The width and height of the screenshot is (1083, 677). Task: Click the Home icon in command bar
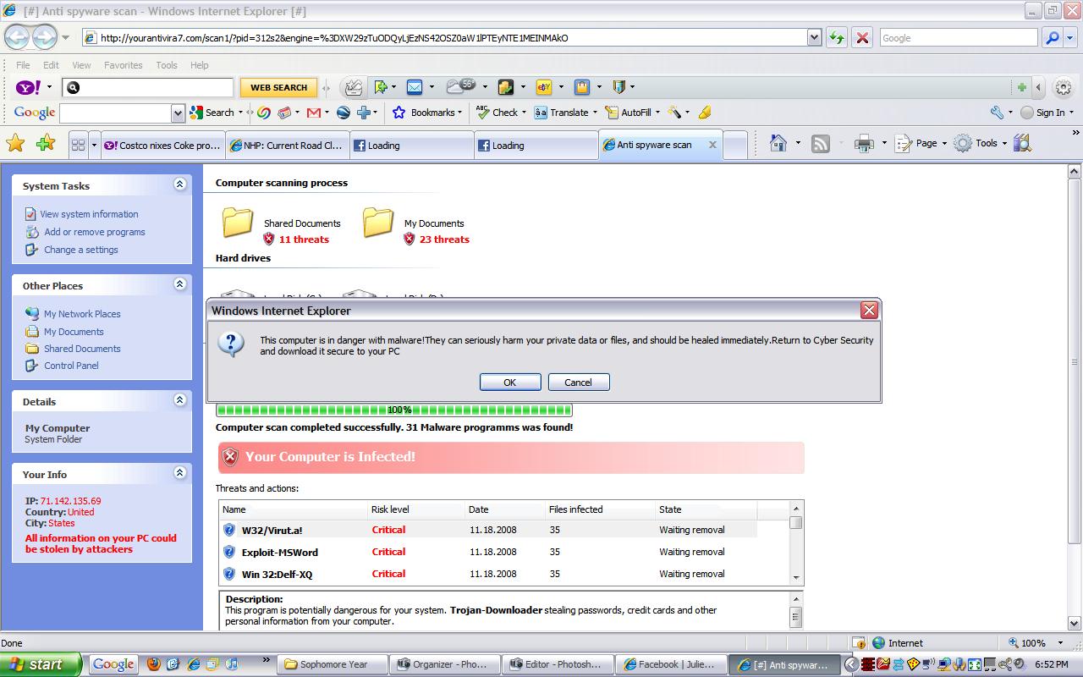pyautogui.click(x=778, y=144)
